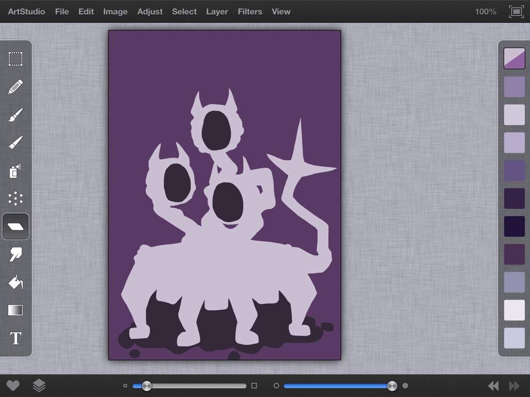Screen dimensions: 530x397
Task: Click the Redo double-arrow button
Action: 514,386
